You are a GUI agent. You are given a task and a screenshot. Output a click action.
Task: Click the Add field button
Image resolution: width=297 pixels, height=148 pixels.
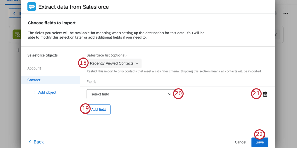click(98, 109)
